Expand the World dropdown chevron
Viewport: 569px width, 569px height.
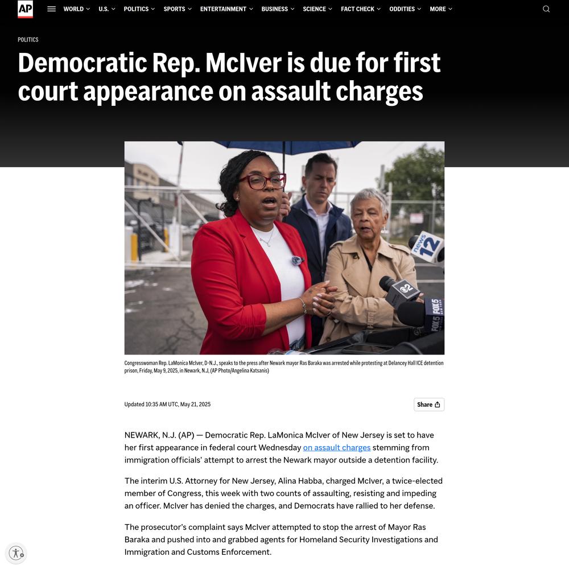click(x=88, y=9)
